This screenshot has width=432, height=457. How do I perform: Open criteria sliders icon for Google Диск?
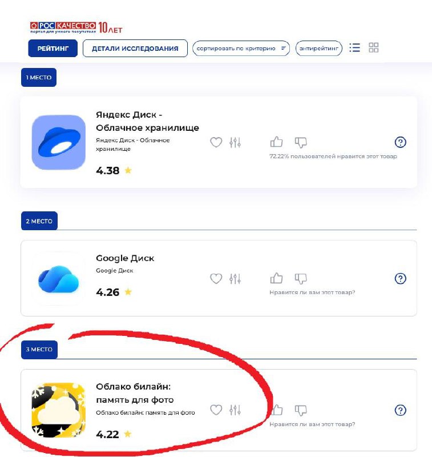coord(235,279)
